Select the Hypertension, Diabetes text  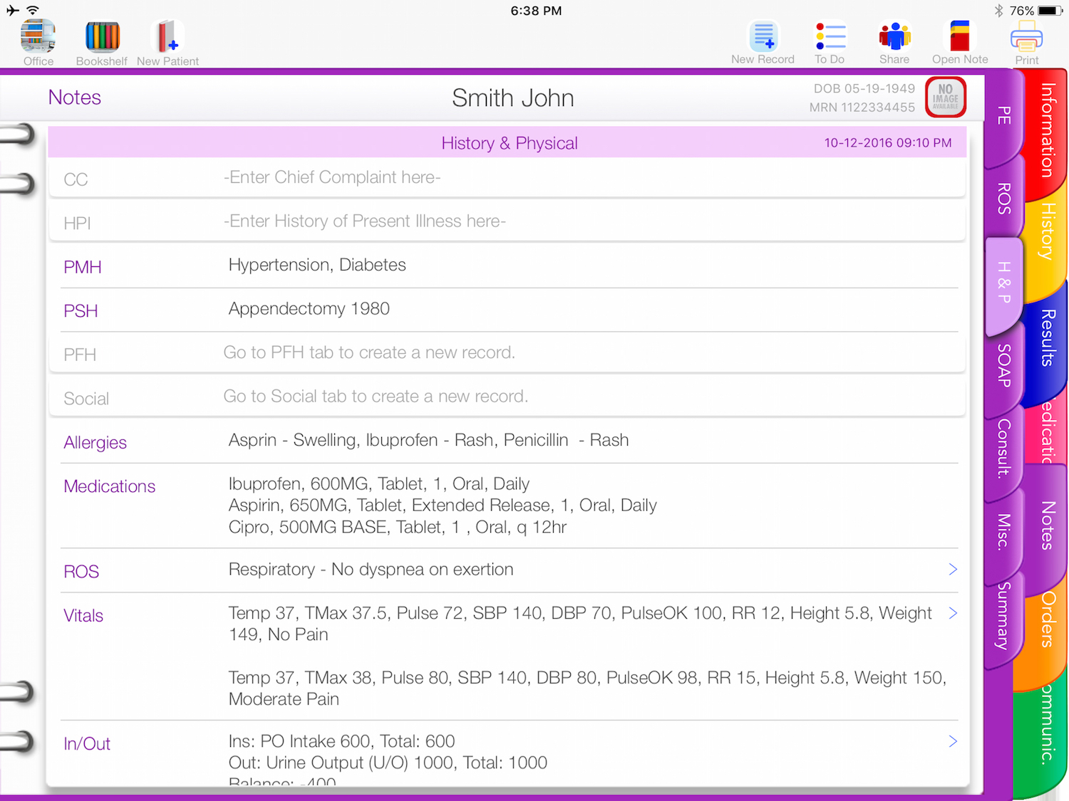coord(317,265)
